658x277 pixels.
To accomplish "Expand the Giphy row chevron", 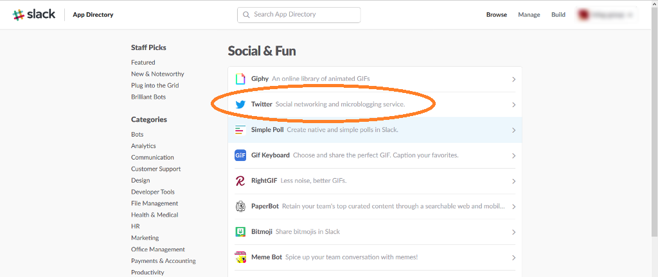I will tap(513, 80).
